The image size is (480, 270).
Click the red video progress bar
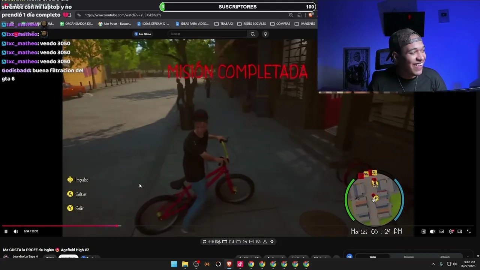click(61, 226)
